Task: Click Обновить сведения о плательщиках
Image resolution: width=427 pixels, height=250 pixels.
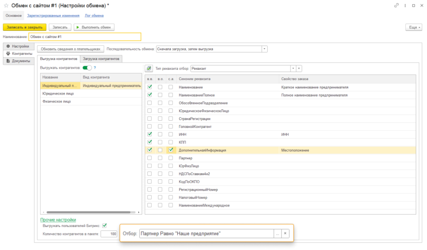Action: [x=70, y=49]
